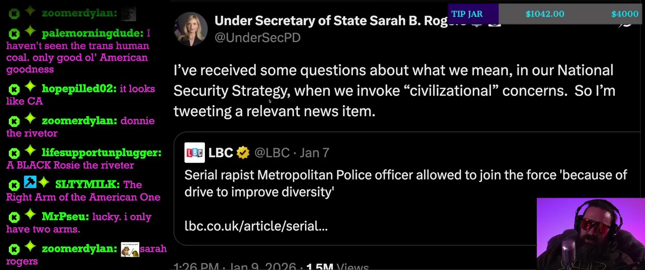This screenshot has height=270, width=645.
Task: Select the lifesupportunplugger username in chat
Action: click(101, 153)
